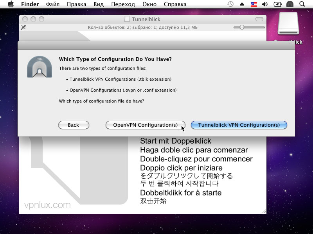The image size is (313, 234).
Task: Open the Переход menu
Action: click(123, 4)
